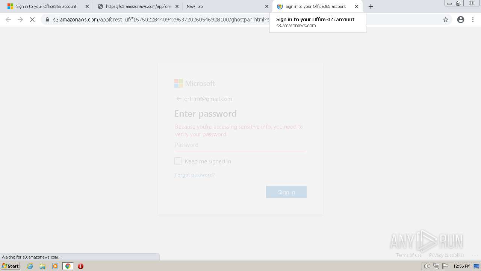481x271 pixels.
Task: Stop page loading with the X button
Action: (32, 20)
